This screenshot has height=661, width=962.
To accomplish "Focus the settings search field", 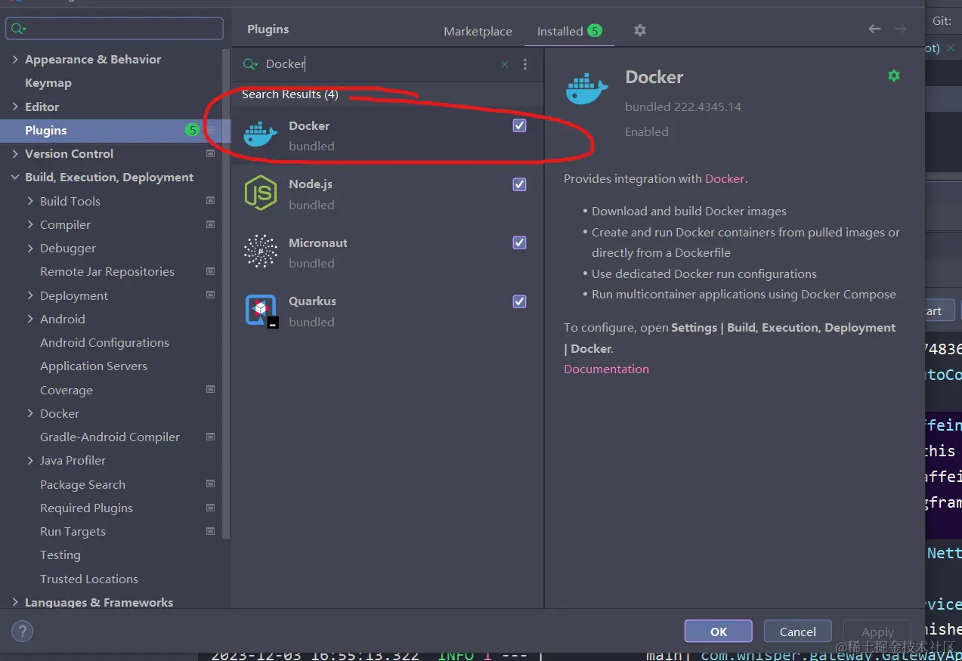I will point(115,29).
